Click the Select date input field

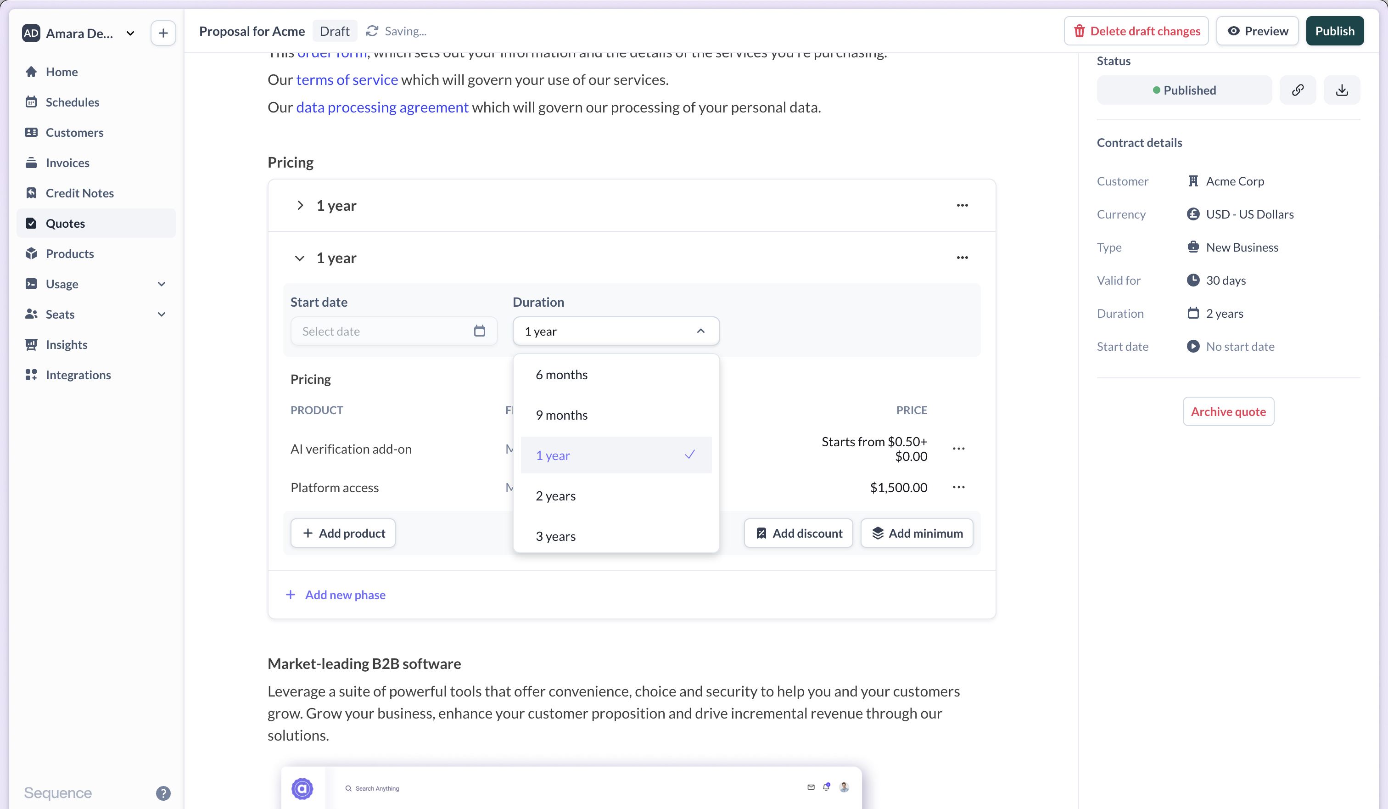click(x=394, y=331)
